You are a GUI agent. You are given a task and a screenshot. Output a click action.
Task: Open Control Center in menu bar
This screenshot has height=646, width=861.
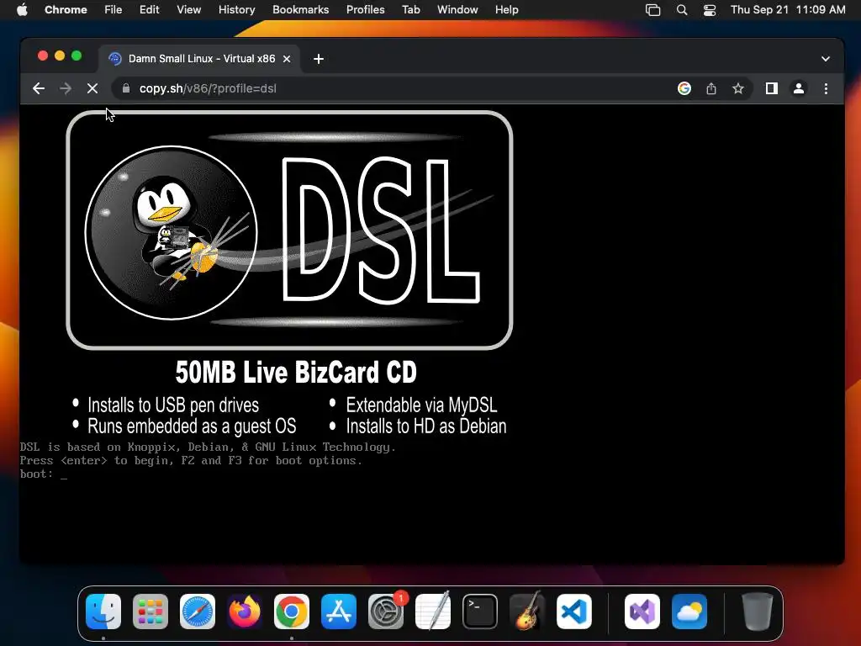coord(710,9)
